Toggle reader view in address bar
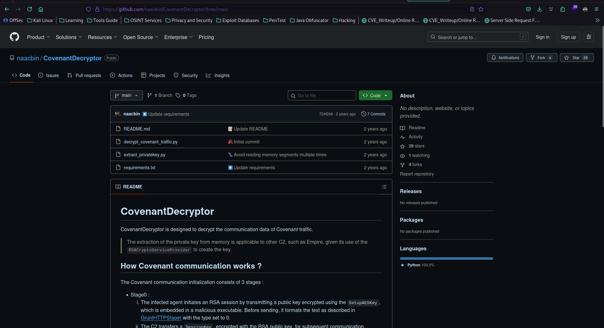The image size is (604, 328). click(x=472, y=9)
